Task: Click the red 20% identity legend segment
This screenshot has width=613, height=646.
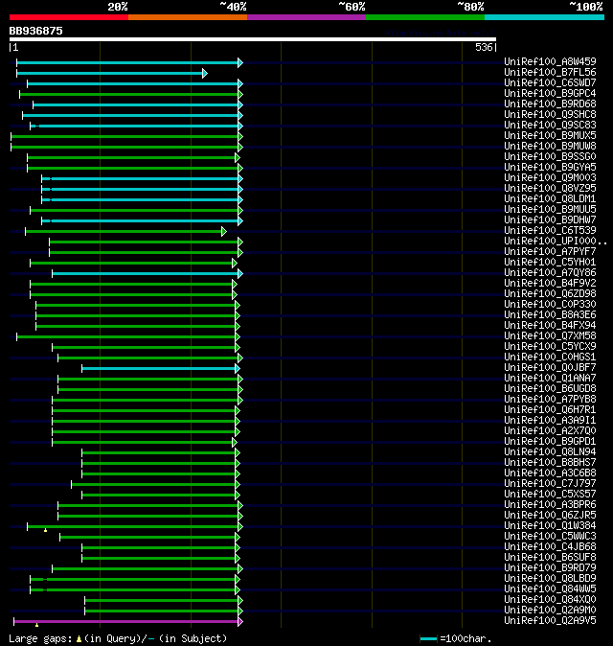Action: (69, 17)
